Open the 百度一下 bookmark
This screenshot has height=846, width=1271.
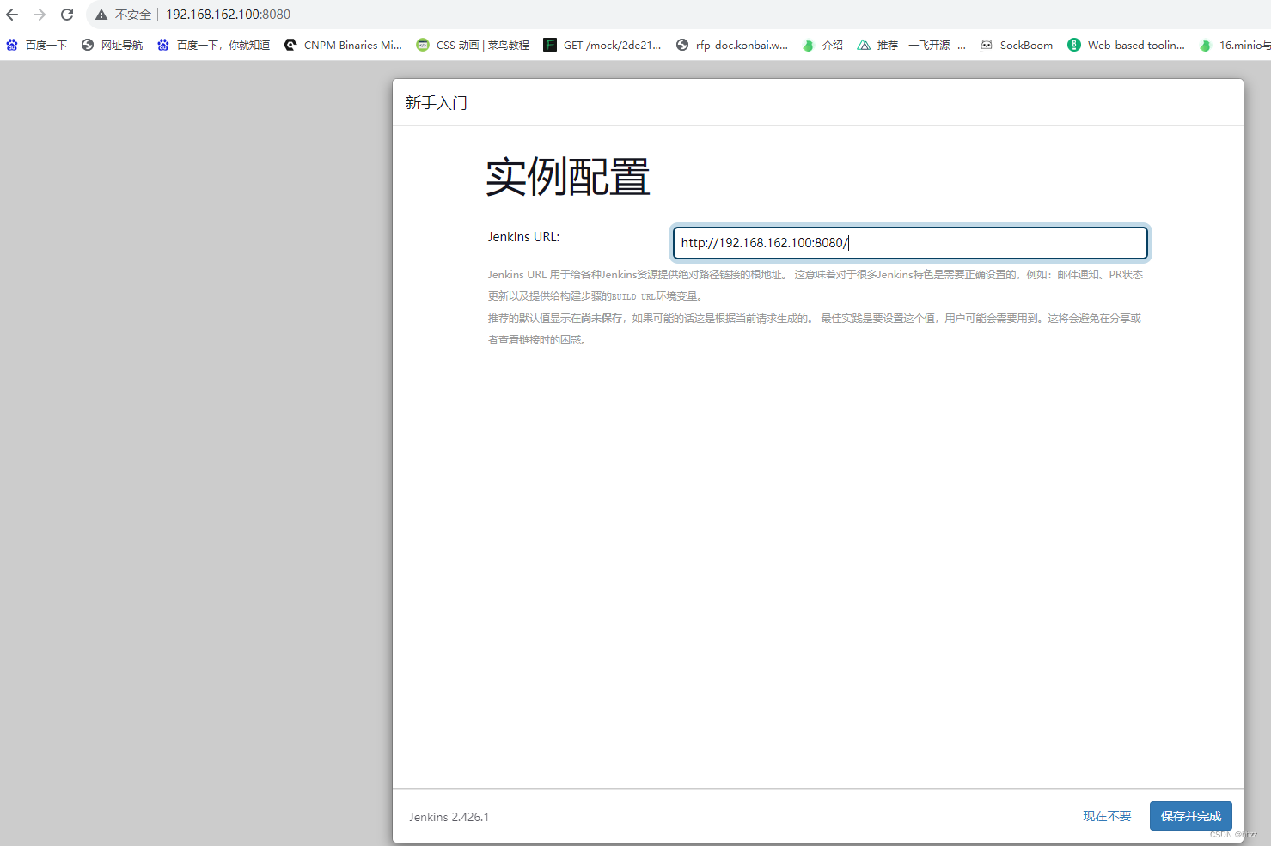coord(36,45)
